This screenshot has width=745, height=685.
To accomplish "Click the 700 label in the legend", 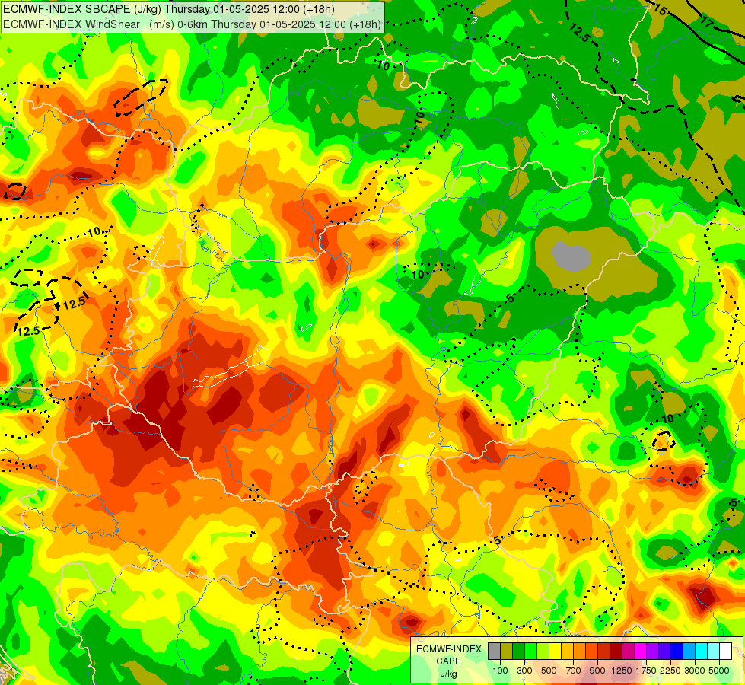I will [x=574, y=671].
